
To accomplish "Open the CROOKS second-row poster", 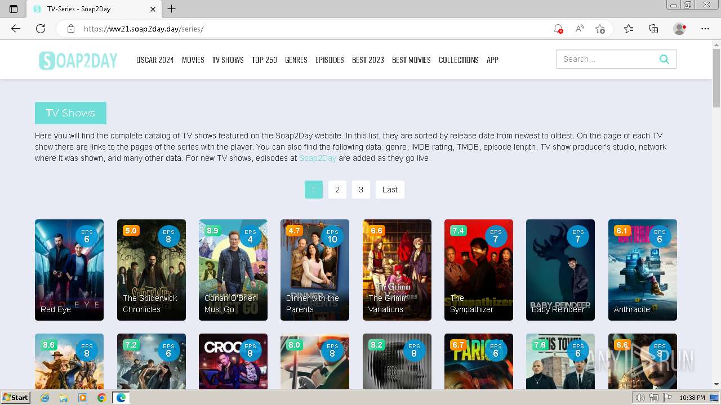I will 233,362.
